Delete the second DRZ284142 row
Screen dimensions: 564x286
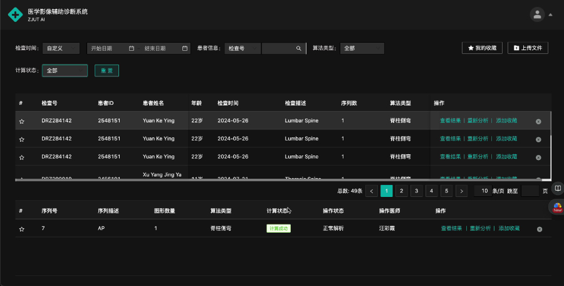[538, 139]
